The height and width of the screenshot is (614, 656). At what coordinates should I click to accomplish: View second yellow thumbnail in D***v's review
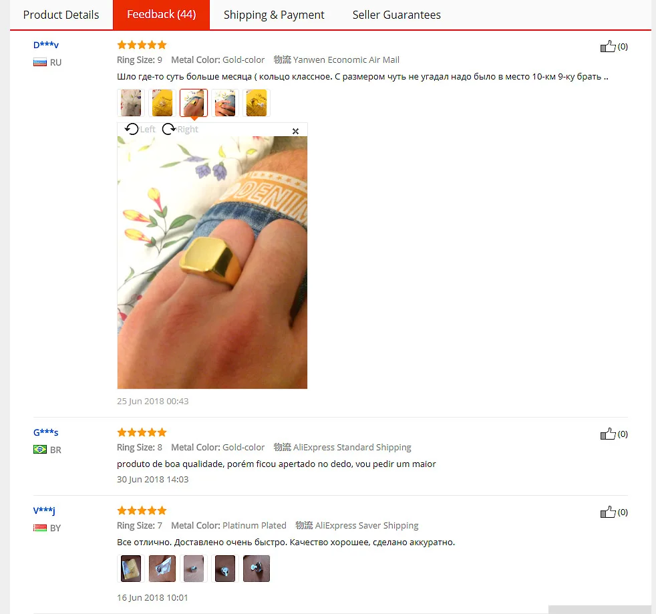162,103
